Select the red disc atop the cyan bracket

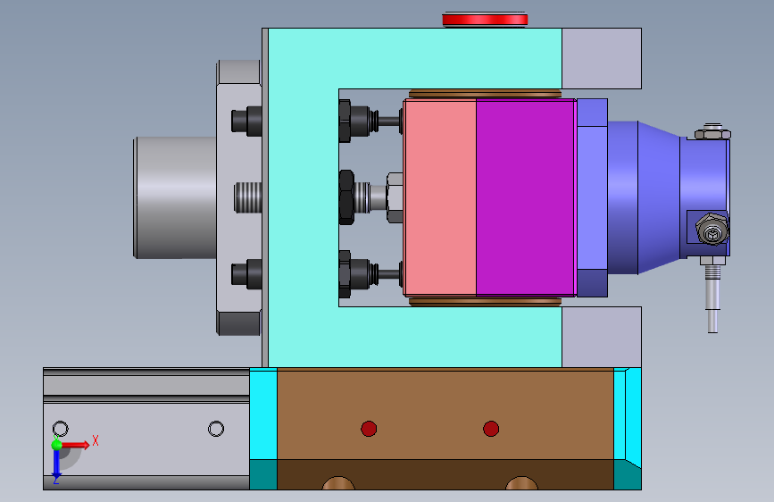click(x=485, y=20)
